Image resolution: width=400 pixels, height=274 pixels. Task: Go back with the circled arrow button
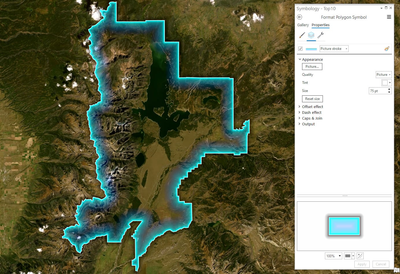299,17
